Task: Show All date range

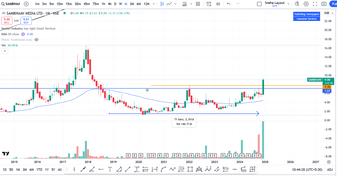Action: [60, 170]
